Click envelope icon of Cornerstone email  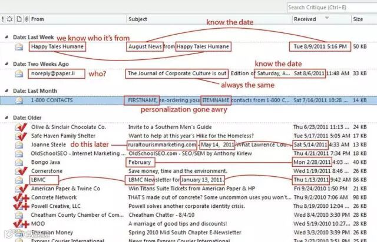19,171
